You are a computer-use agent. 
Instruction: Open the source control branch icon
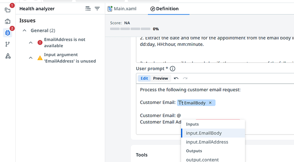click(8, 44)
